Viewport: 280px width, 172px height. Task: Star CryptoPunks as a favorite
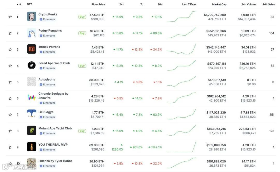pos(10,17)
